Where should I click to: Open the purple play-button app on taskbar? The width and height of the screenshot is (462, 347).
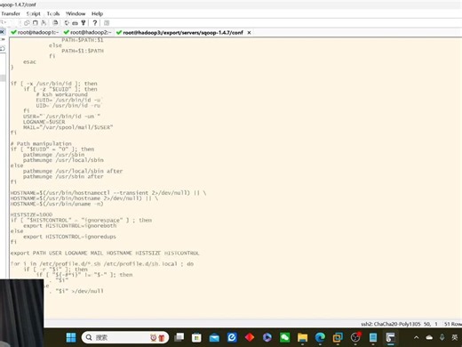pyautogui.click(x=267, y=337)
